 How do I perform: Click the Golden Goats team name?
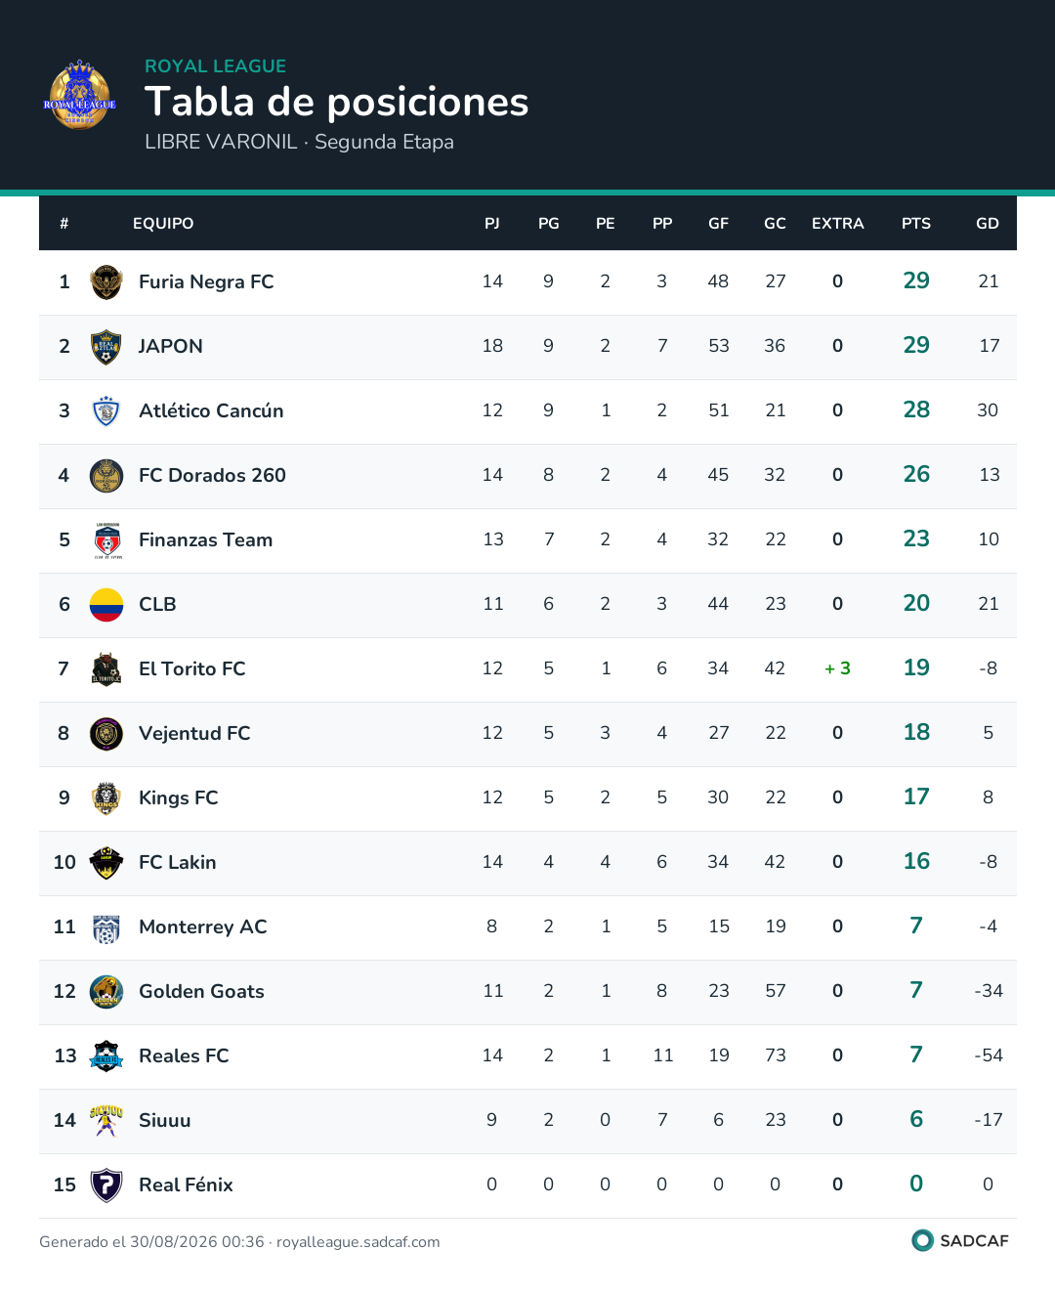[x=202, y=991]
